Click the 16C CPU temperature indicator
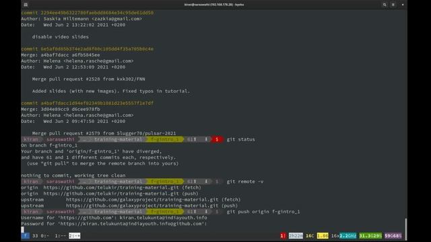Viewport: 431px width, 242px height. click(310, 236)
